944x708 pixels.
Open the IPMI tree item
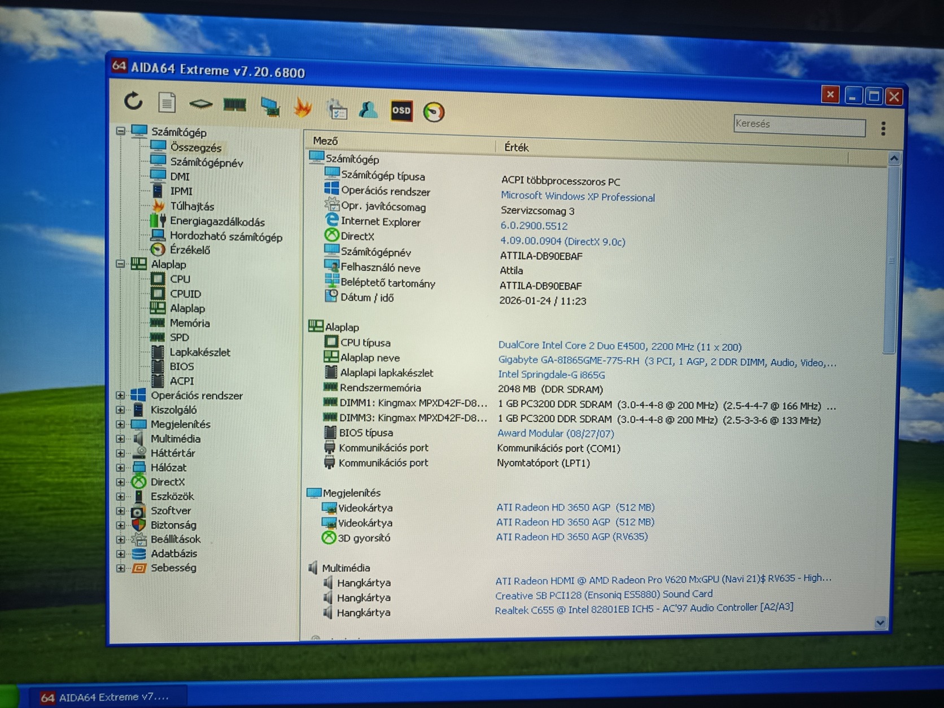pos(181,191)
